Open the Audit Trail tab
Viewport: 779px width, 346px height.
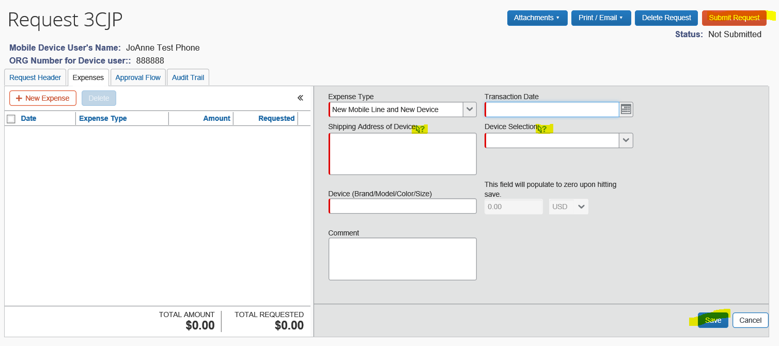coord(188,77)
